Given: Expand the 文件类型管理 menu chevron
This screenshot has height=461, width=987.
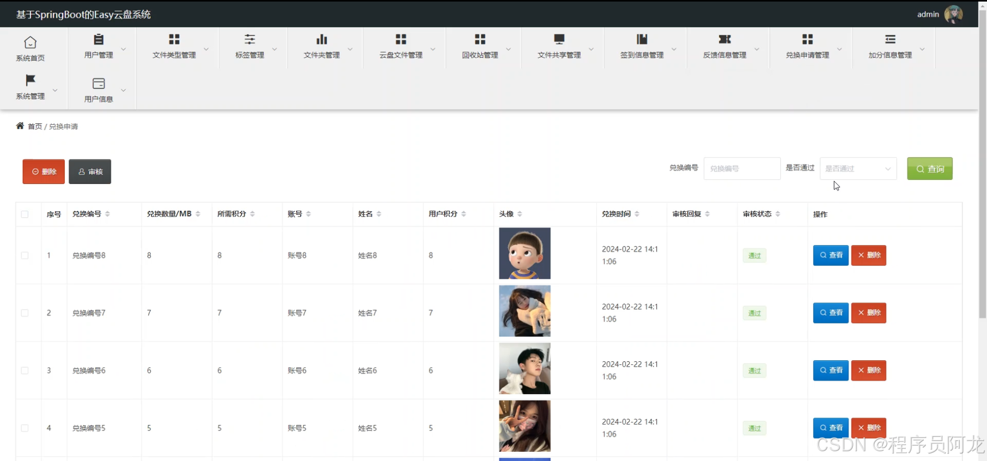Looking at the screenshot, I should pyautogui.click(x=206, y=49).
